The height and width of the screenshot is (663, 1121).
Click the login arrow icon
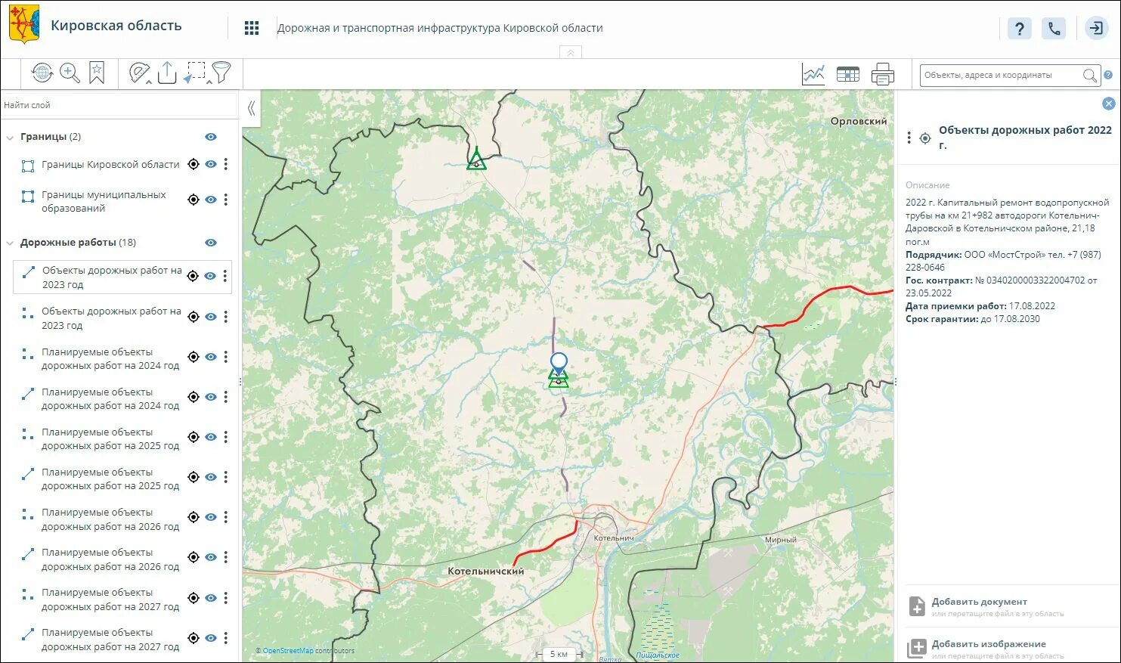pyautogui.click(x=1095, y=29)
